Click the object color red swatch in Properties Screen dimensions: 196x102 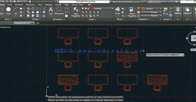click(x=144, y=9)
